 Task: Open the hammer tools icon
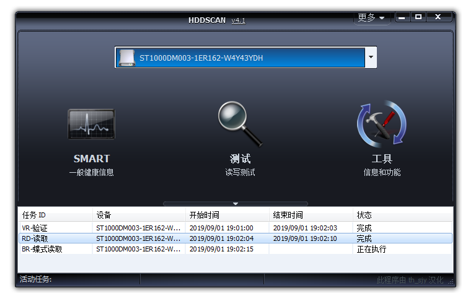(x=381, y=124)
